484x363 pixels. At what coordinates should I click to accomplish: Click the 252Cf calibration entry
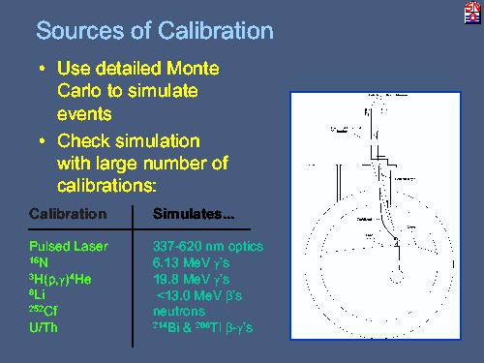[x=44, y=311]
